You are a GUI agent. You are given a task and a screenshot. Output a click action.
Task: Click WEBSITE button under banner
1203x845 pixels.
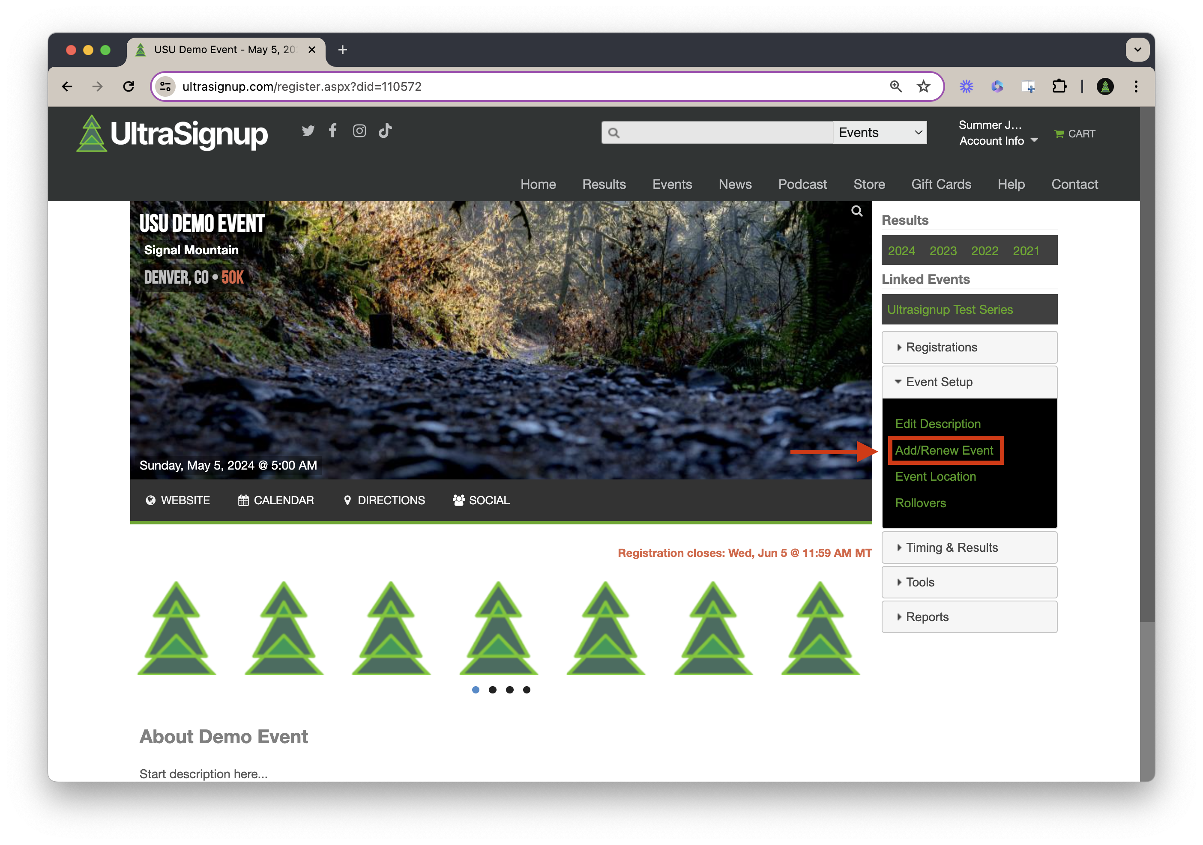click(x=178, y=500)
